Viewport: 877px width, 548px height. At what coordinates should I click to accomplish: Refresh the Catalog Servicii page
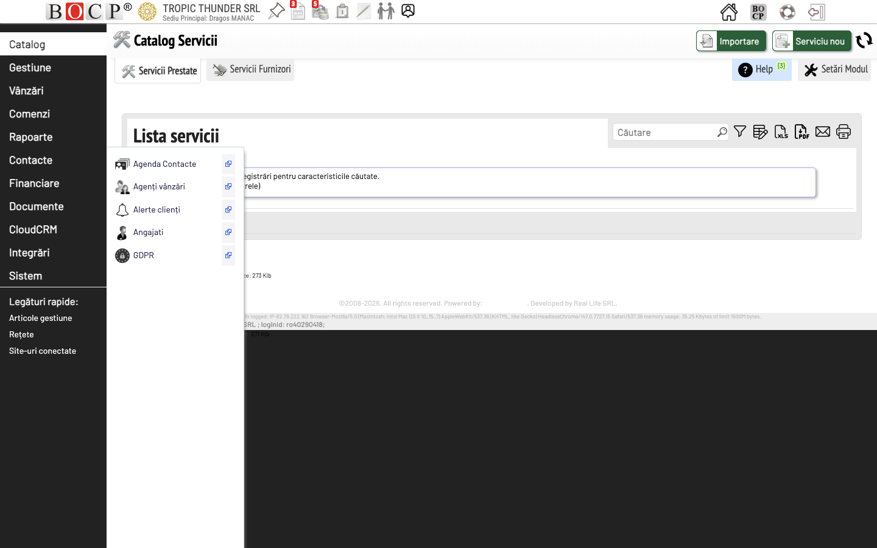864,41
